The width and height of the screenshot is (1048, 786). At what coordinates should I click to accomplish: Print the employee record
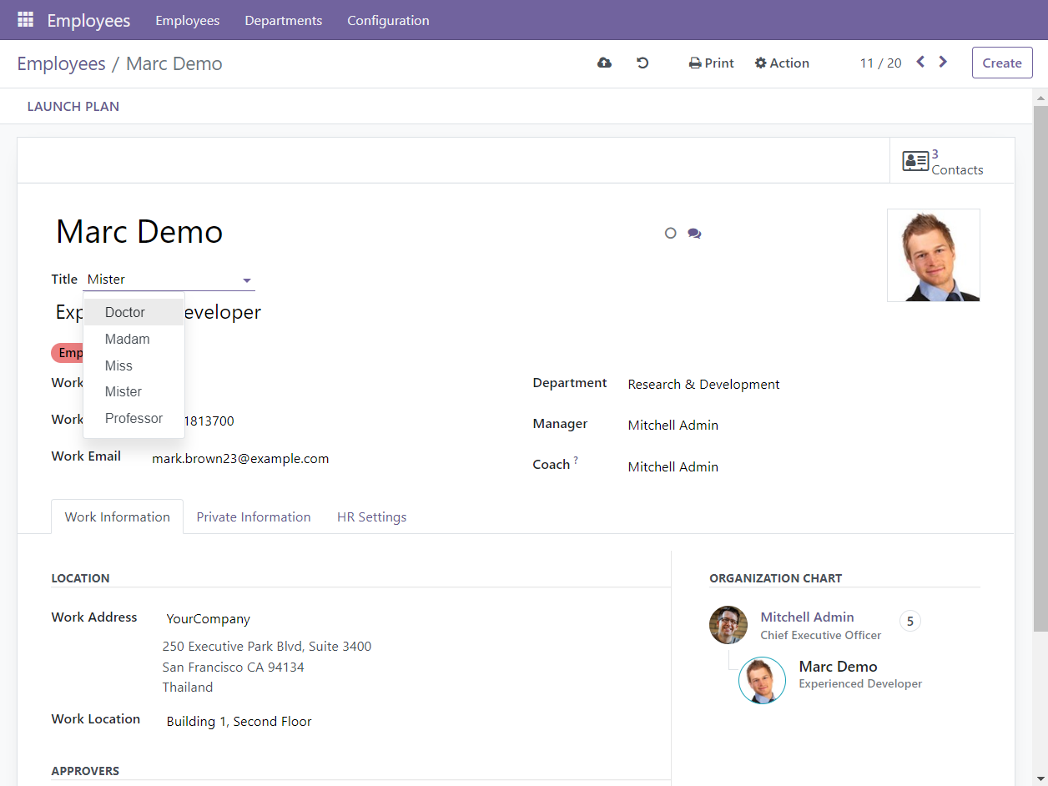pyautogui.click(x=710, y=63)
